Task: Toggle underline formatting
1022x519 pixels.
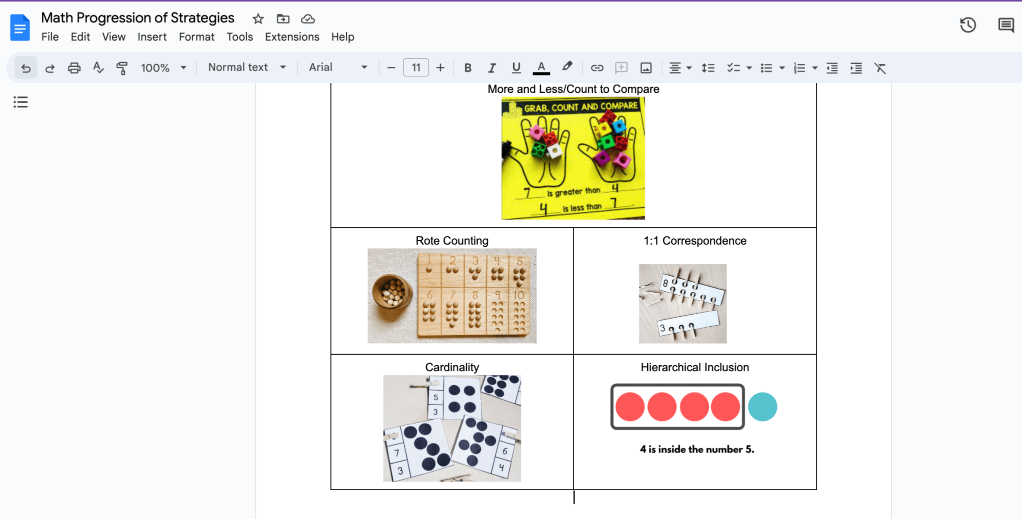Action: coord(516,67)
